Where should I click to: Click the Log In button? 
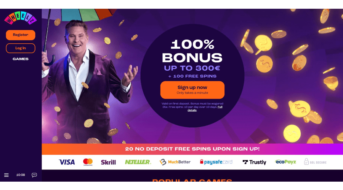pyautogui.click(x=21, y=48)
